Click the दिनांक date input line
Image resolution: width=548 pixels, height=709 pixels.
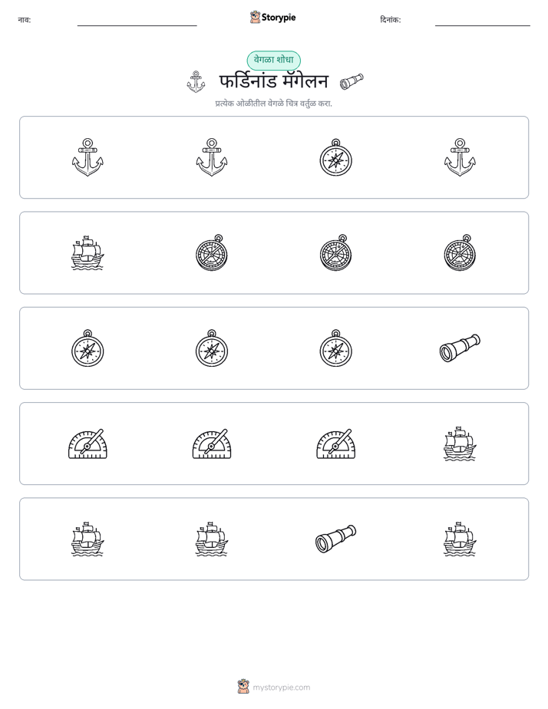click(x=483, y=21)
